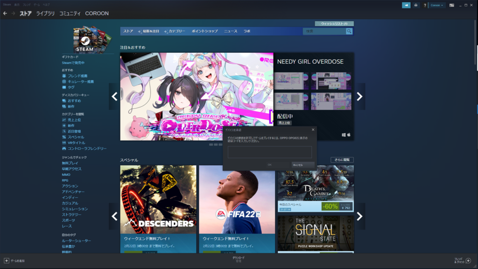The height and width of the screenshot is (269, 478).
Task: Show previous items in スペシャル carousel
Action: [114, 217]
